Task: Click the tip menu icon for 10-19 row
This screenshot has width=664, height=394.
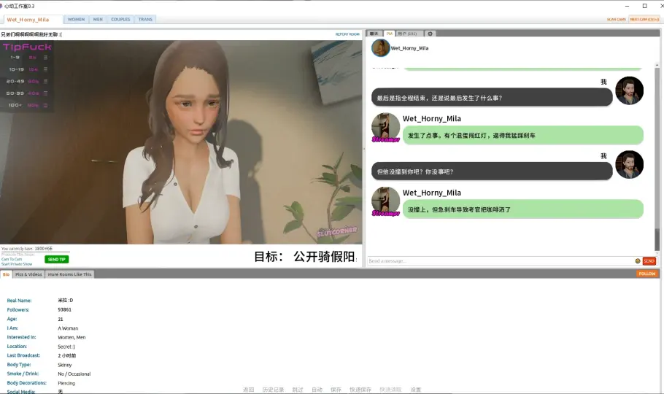Action: coord(45,69)
